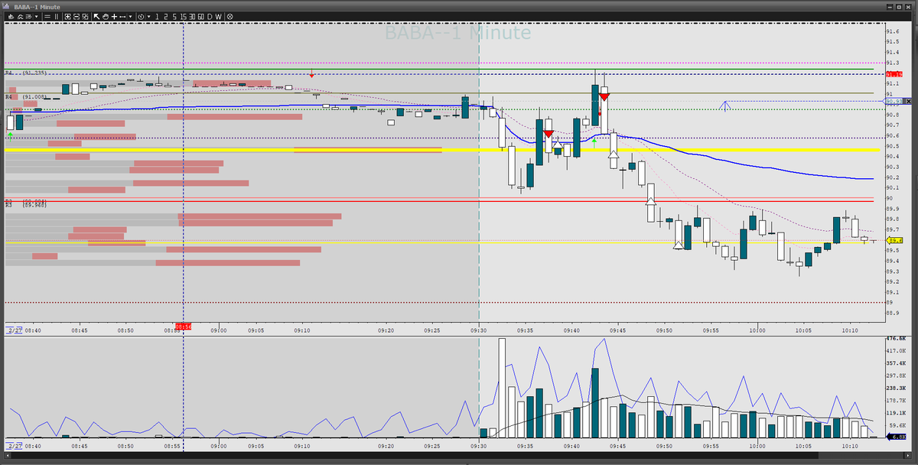
Task: Switch to 2 minute timeframe button
Action: pyautogui.click(x=165, y=16)
